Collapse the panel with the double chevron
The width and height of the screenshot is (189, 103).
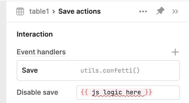(175, 11)
